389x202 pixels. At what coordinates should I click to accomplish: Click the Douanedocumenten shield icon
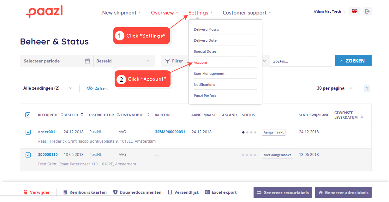[x=115, y=192]
